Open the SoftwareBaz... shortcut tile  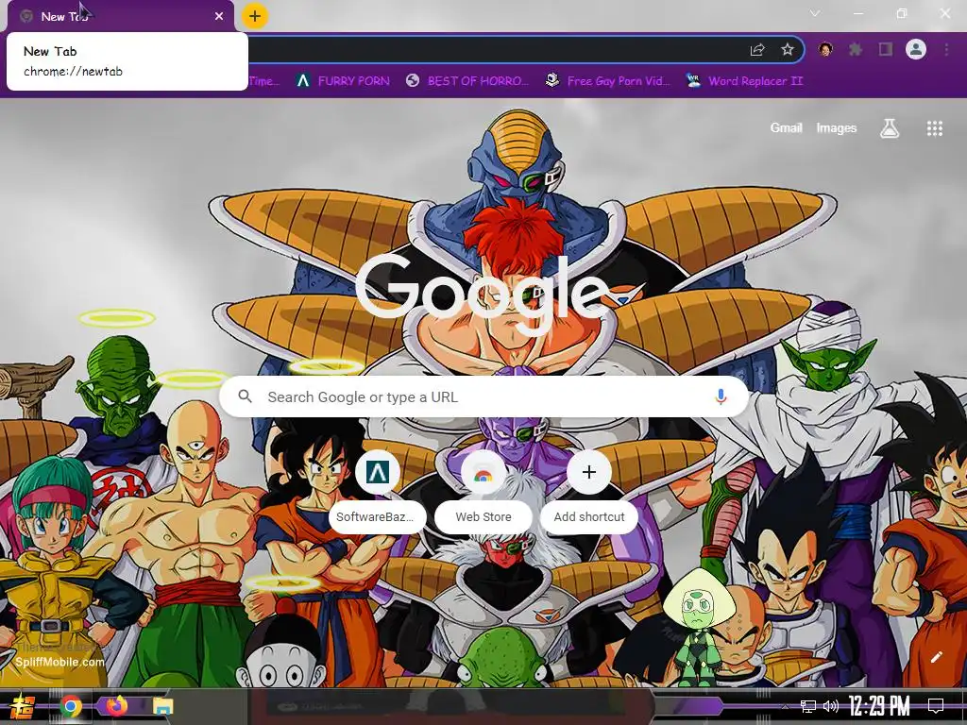coord(378,493)
